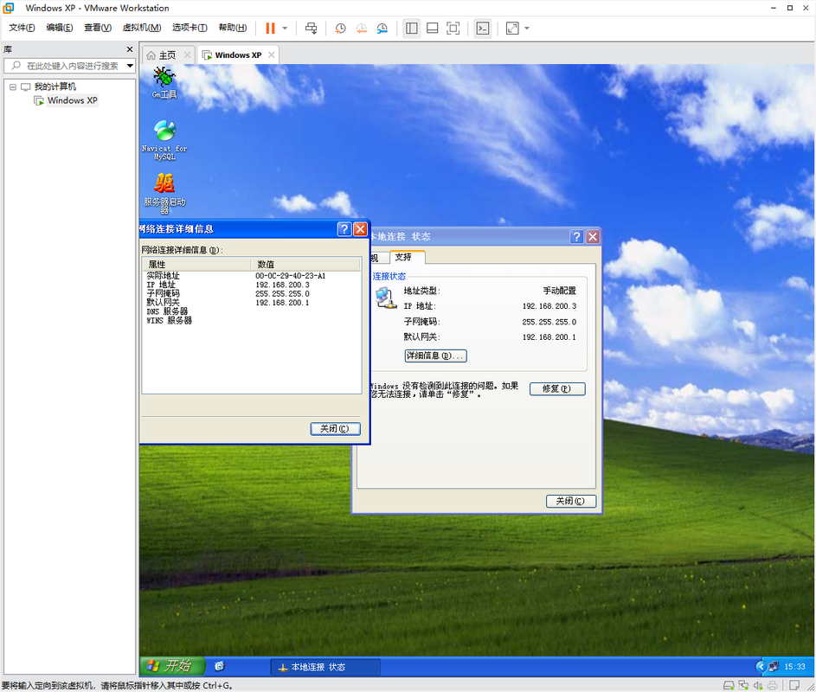
Task: Close the Windows XP tab
Action: 271,55
